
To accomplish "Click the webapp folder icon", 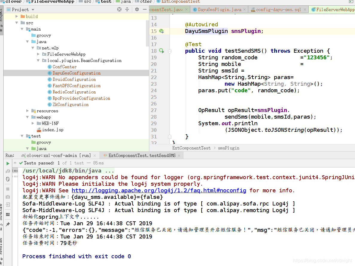I will coord(33,117).
